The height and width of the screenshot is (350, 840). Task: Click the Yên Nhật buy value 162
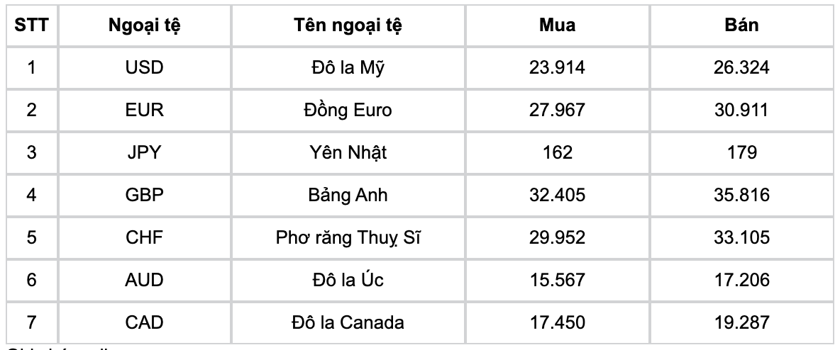(x=557, y=152)
